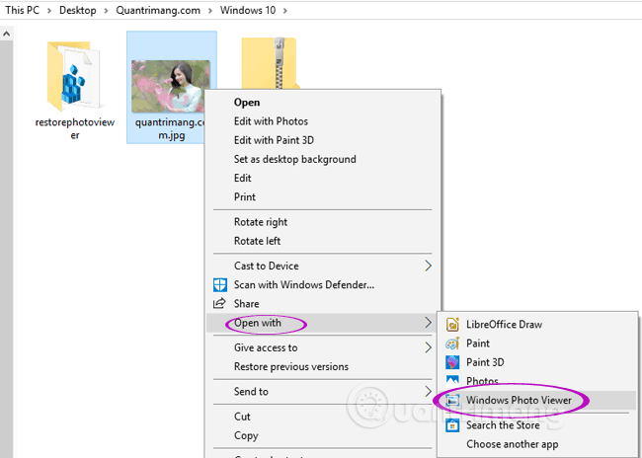Image resolution: width=642 pixels, height=458 pixels.
Task: Go to Desktop in the breadcrumb
Action: (x=78, y=10)
